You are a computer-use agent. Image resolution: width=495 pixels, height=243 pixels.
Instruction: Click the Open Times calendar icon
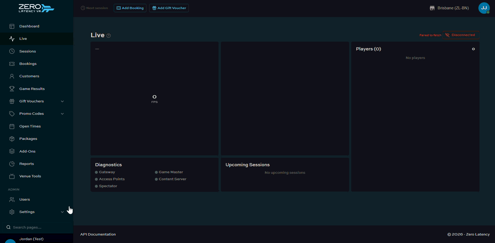12,126
